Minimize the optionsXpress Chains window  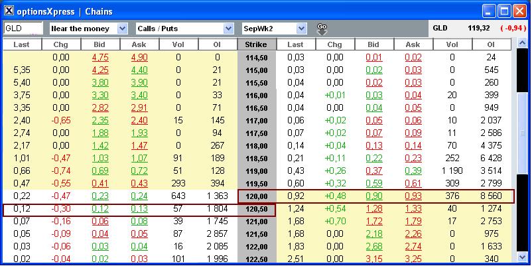pos(488,11)
